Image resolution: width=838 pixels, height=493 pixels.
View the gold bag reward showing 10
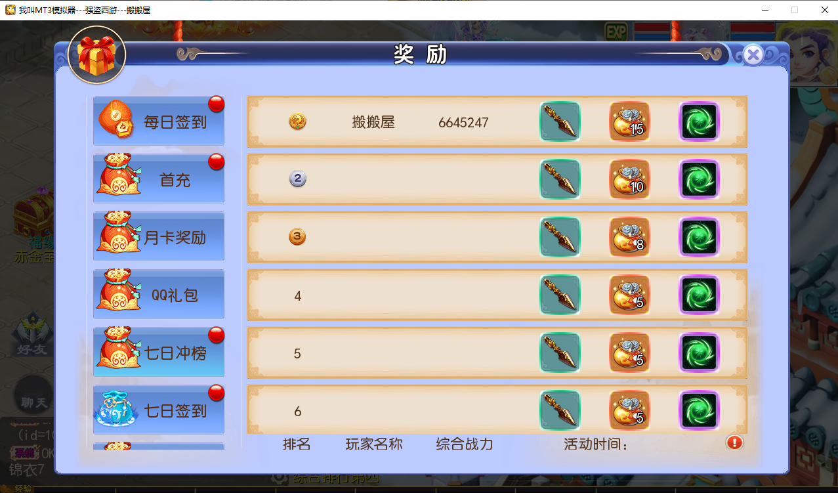click(x=629, y=179)
